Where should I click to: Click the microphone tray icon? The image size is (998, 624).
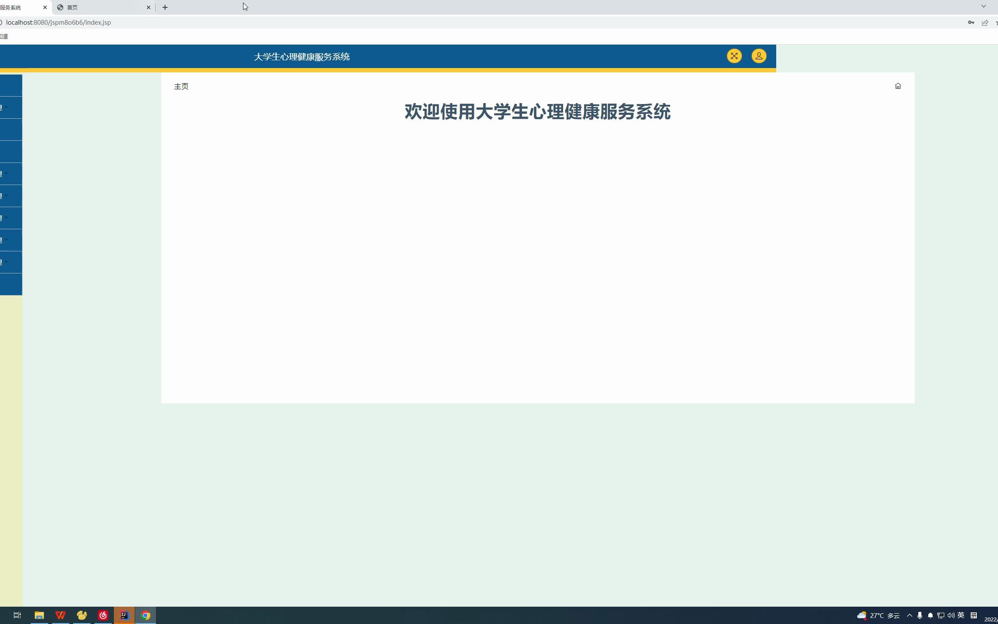[x=920, y=615]
